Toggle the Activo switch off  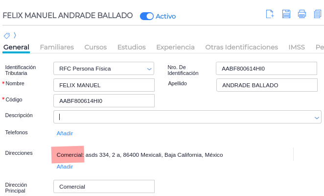147,16
